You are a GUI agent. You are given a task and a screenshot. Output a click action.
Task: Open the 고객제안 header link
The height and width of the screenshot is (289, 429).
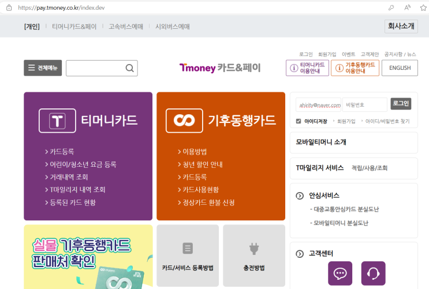pyautogui.click(x=370, y=54)
